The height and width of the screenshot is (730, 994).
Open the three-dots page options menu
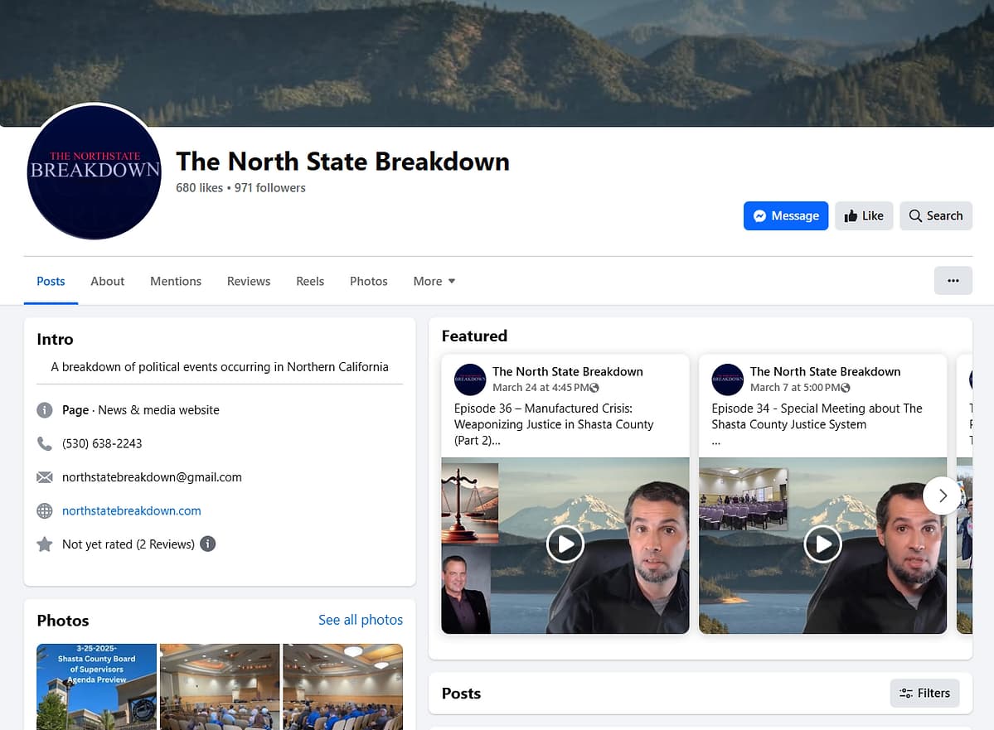click(x=953, y=281)
